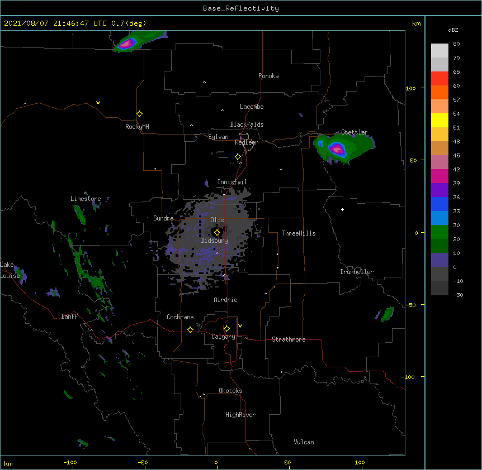Click the Airdrie city label

(225, 300)
